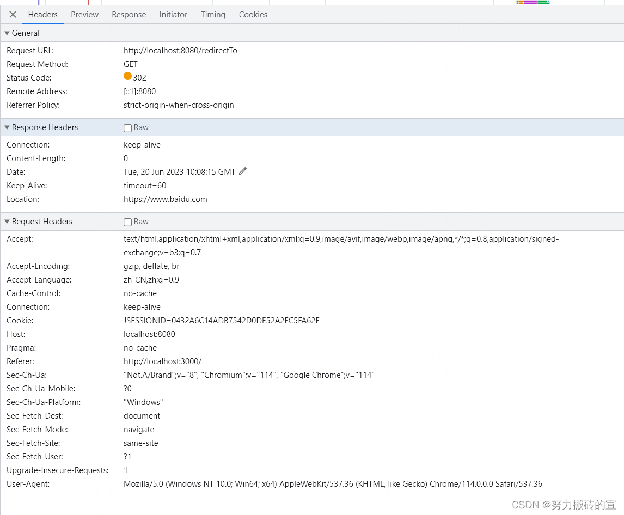Click the orange 302 status indicator dot

128,77
